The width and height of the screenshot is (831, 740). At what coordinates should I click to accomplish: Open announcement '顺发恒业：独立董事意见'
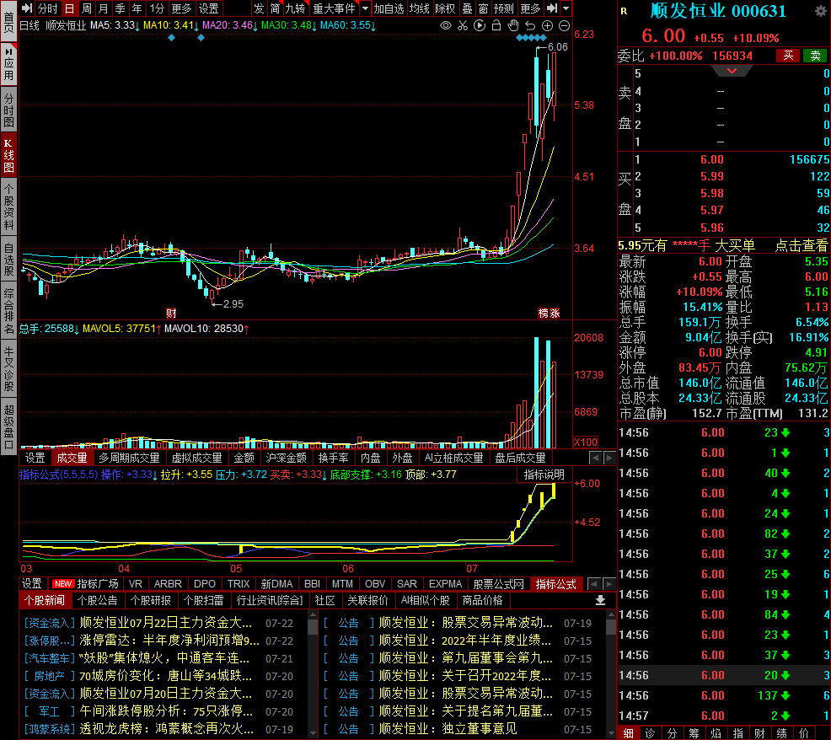pos(448,729)
